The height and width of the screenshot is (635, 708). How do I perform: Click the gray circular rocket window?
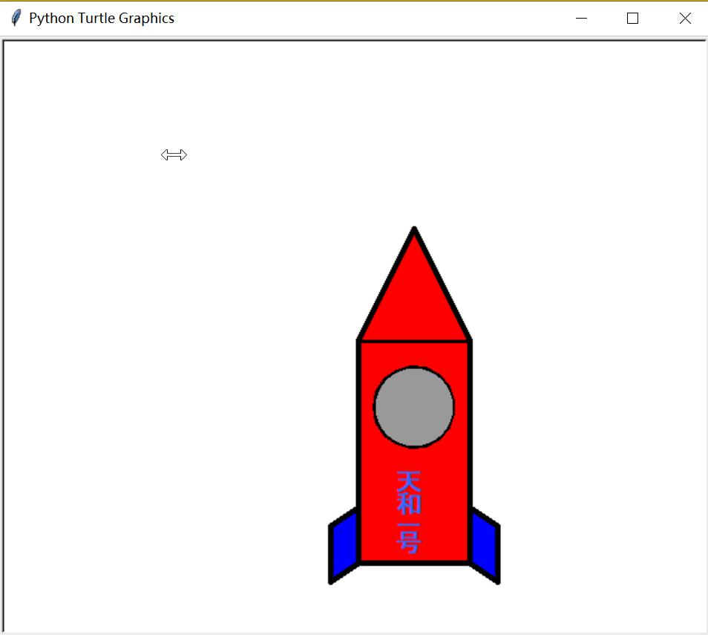coord(413,407)
